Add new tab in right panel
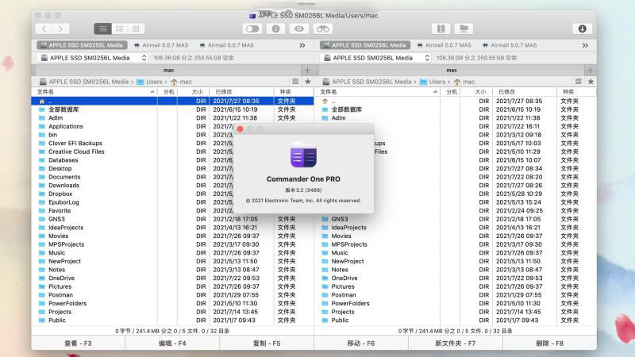 591,70
